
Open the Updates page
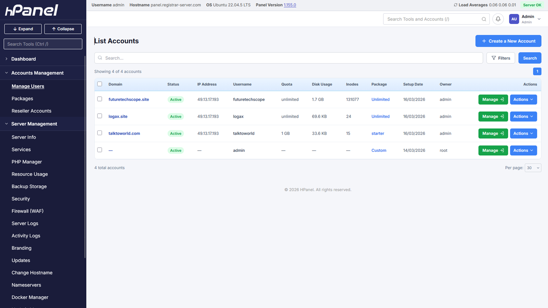point(21,261)
